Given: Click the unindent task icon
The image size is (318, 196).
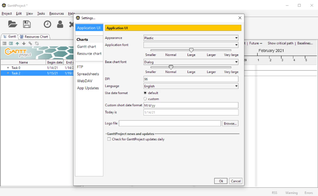Looking at the screenshot, I should pos(4,43).
